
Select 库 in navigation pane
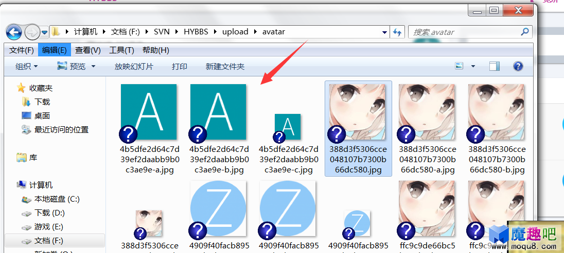tap(33, 158)
